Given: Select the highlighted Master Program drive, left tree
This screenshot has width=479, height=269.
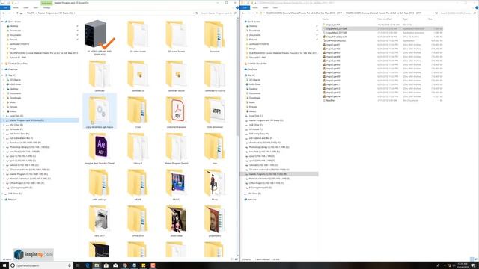Looking at the screenshot, I should point(40,120).
